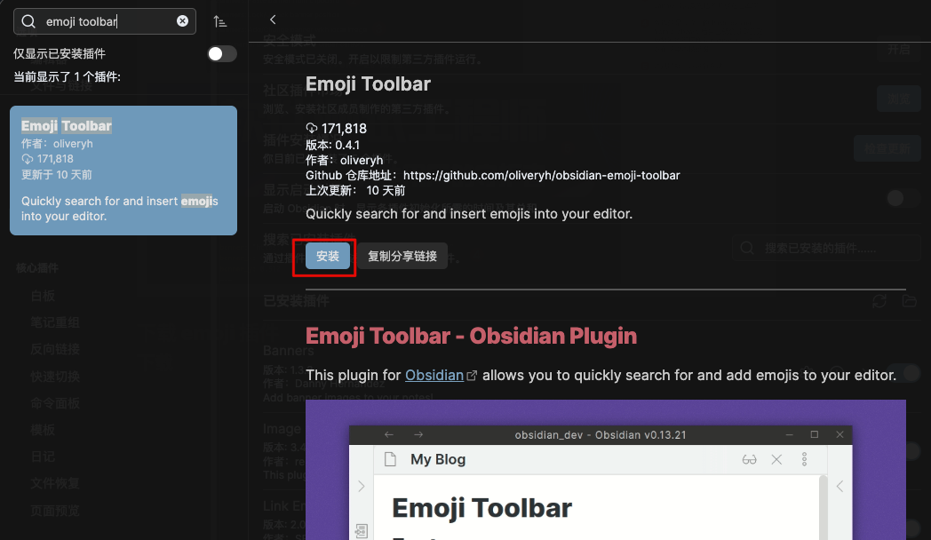Open the GitHub repository URL for oliveryh/obsidian-emoji-toolbar
This screenshot has width=931, height=540.
(539, 175)
